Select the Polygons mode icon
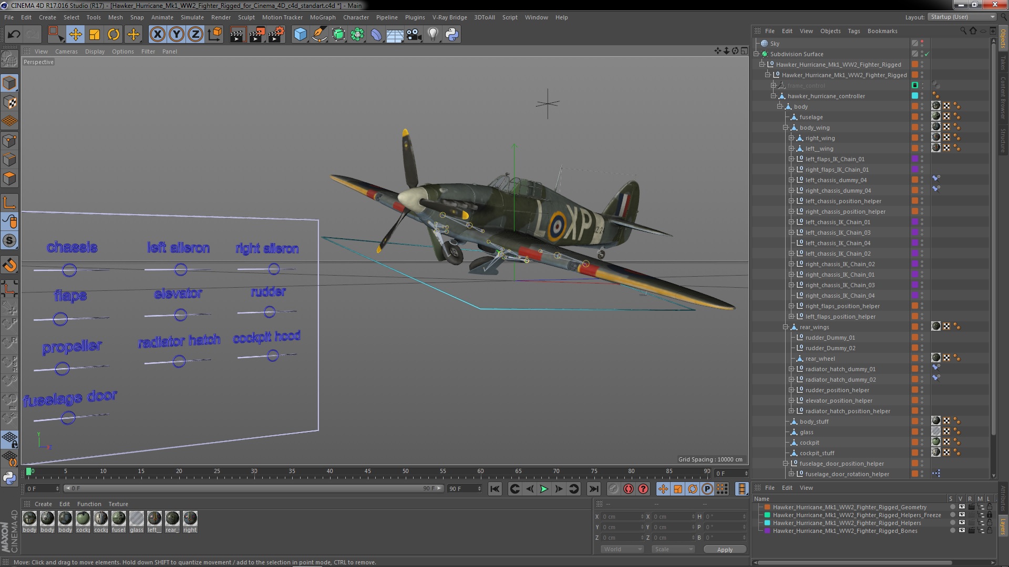 click(x=9, y=179)
